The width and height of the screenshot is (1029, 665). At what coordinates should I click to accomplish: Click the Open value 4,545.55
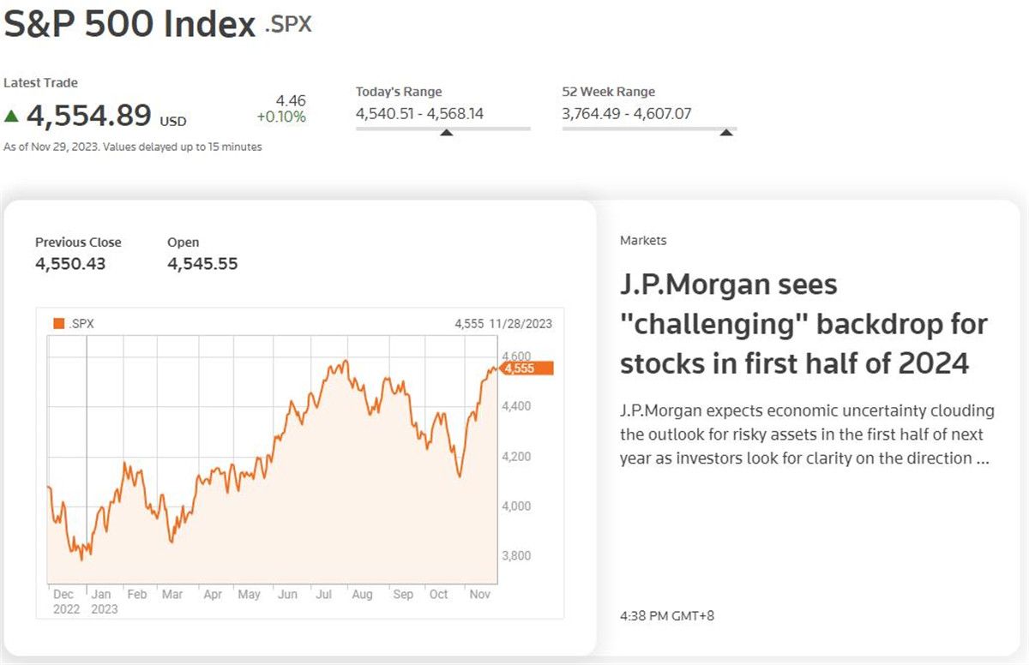tap(202, 264)
